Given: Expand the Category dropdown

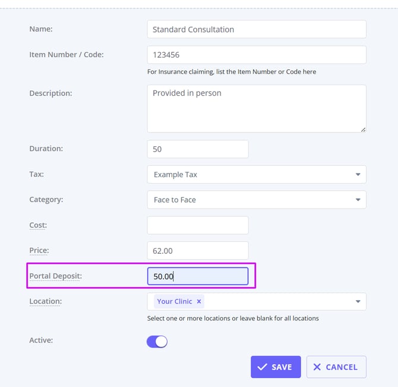Looking at the screenshot, I should [x=358, y=200].
